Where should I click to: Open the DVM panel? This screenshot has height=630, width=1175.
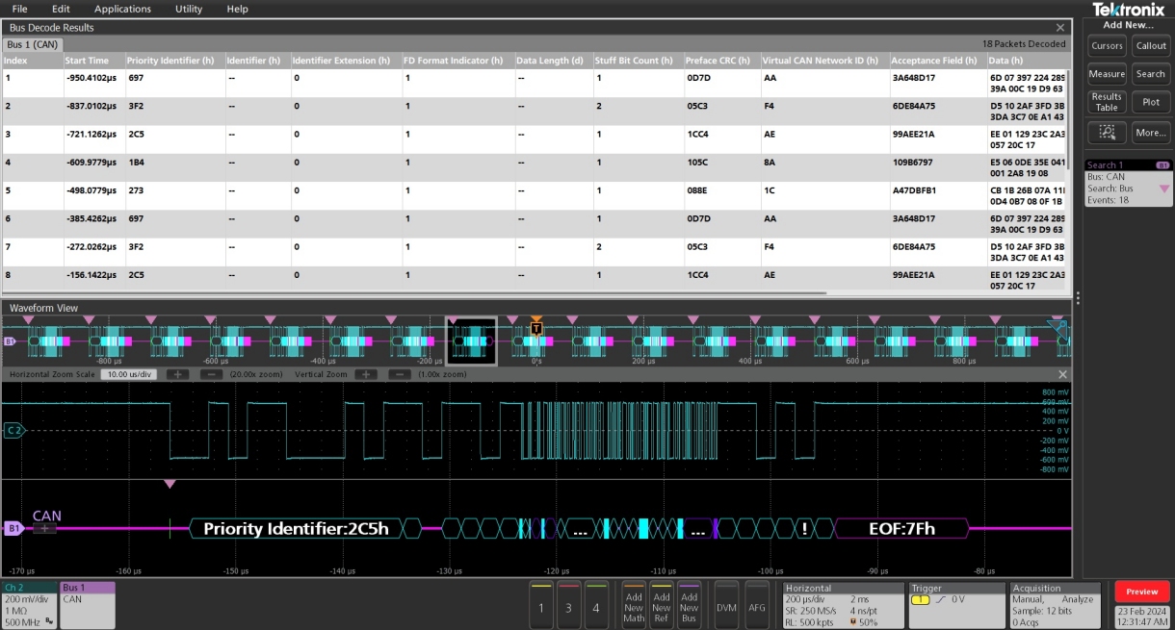[726, 606]
